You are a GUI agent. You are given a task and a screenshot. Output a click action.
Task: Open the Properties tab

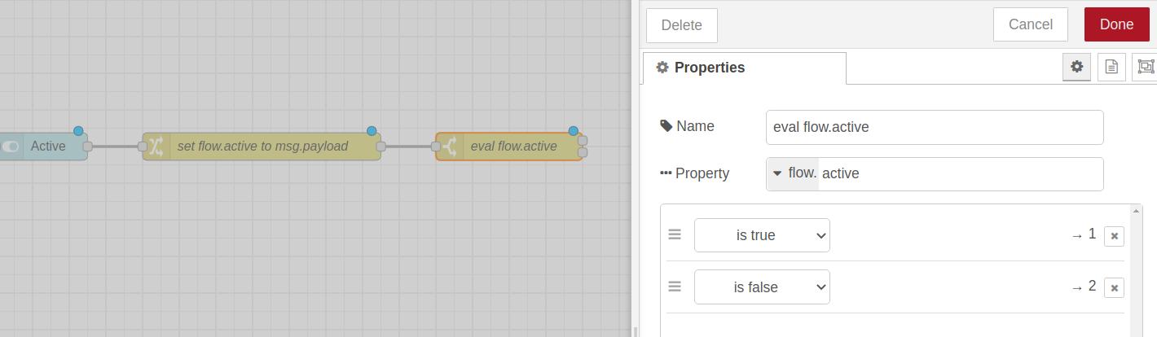pos(744,68)
